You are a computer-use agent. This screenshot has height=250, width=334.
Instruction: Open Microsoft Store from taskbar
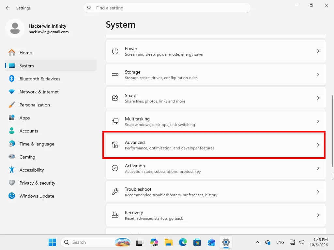(197, 242)
